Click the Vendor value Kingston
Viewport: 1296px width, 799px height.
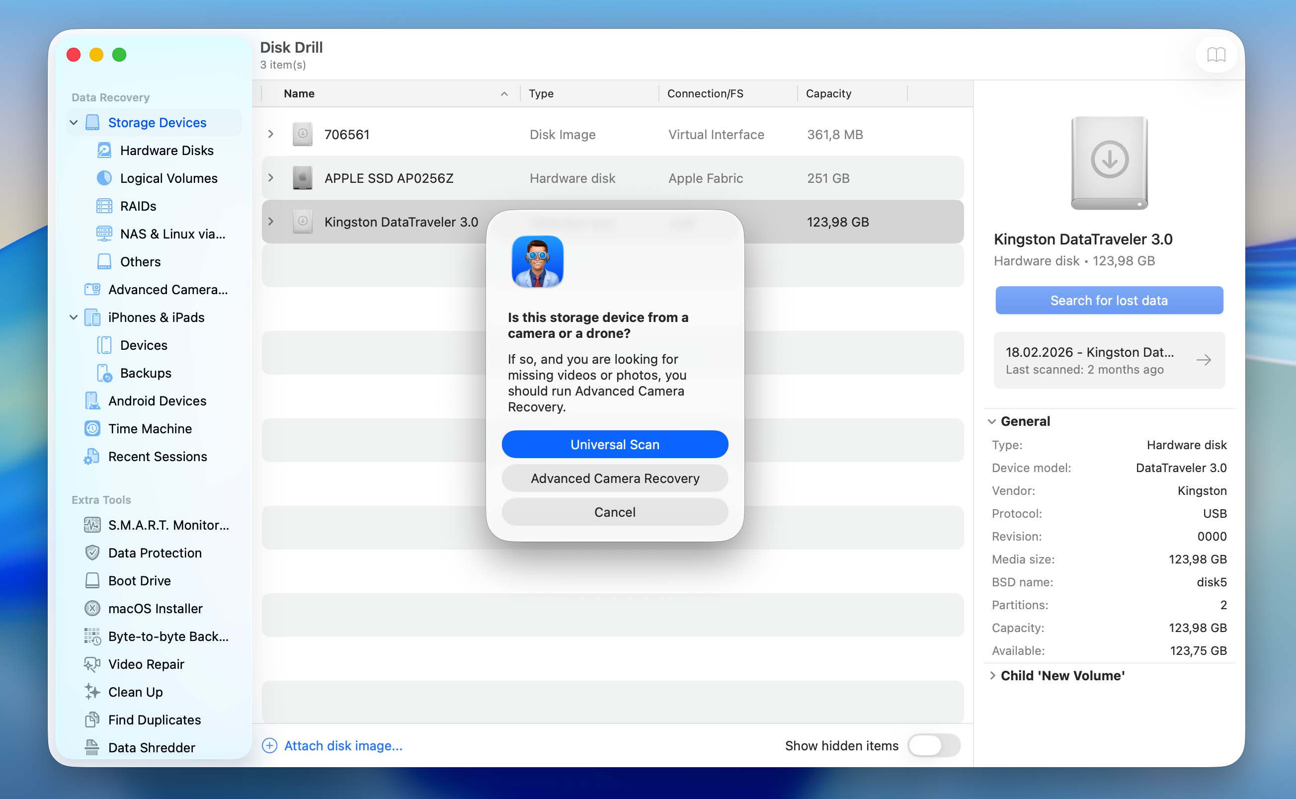tap(1202, 491)
